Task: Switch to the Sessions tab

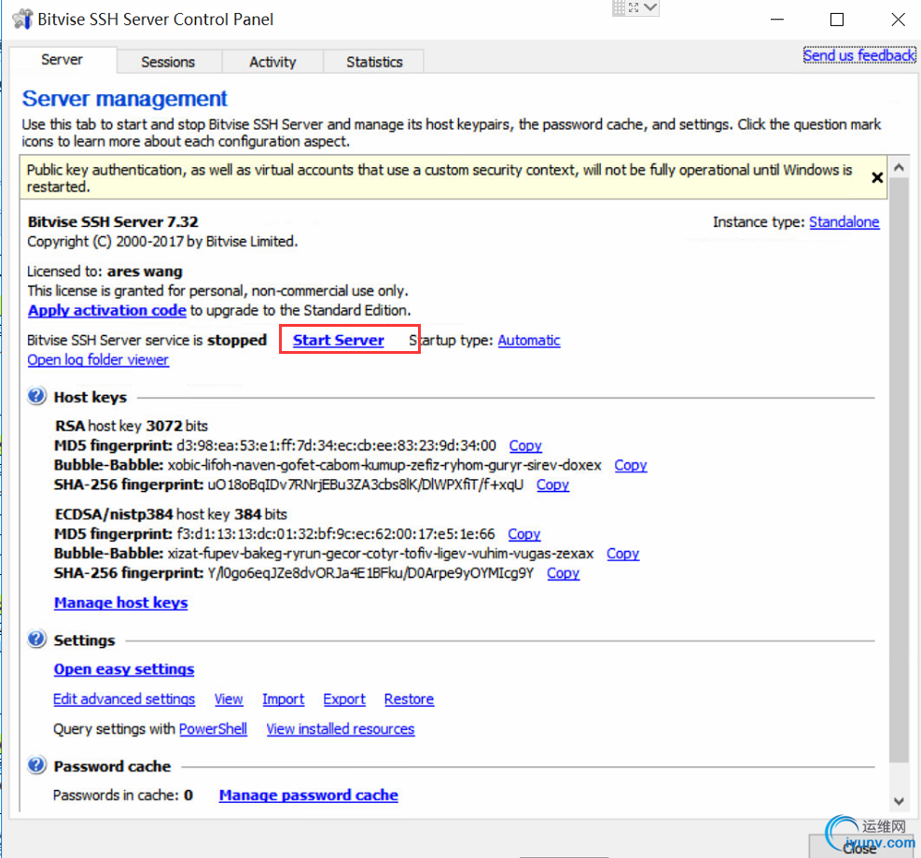Action: click(x=168, y=62)
